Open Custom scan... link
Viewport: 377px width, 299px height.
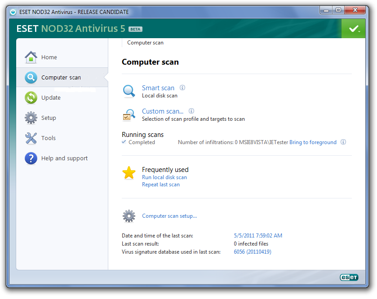coord(163,111)
